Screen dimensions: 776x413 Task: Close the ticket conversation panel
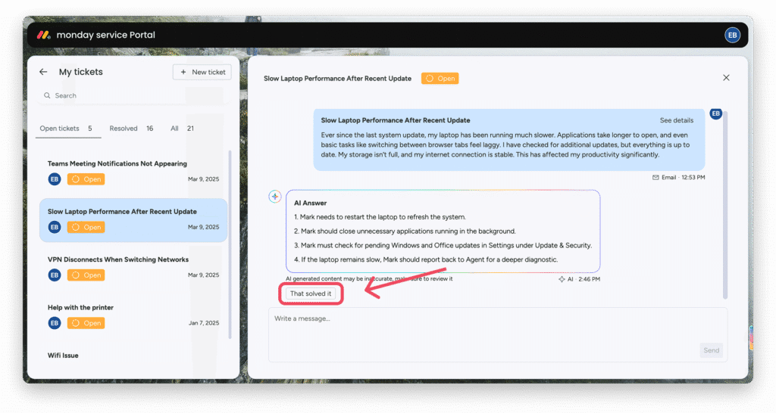tap(726, 78)
